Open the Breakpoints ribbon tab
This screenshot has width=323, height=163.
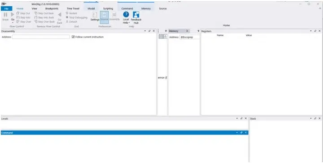(x=52, y=8)
